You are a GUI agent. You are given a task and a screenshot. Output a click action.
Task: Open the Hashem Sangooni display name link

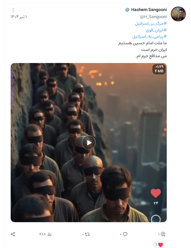pos(149,10)
